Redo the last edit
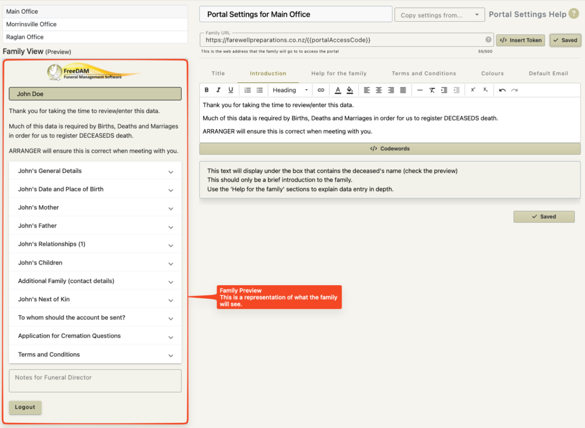 point(515,90)
